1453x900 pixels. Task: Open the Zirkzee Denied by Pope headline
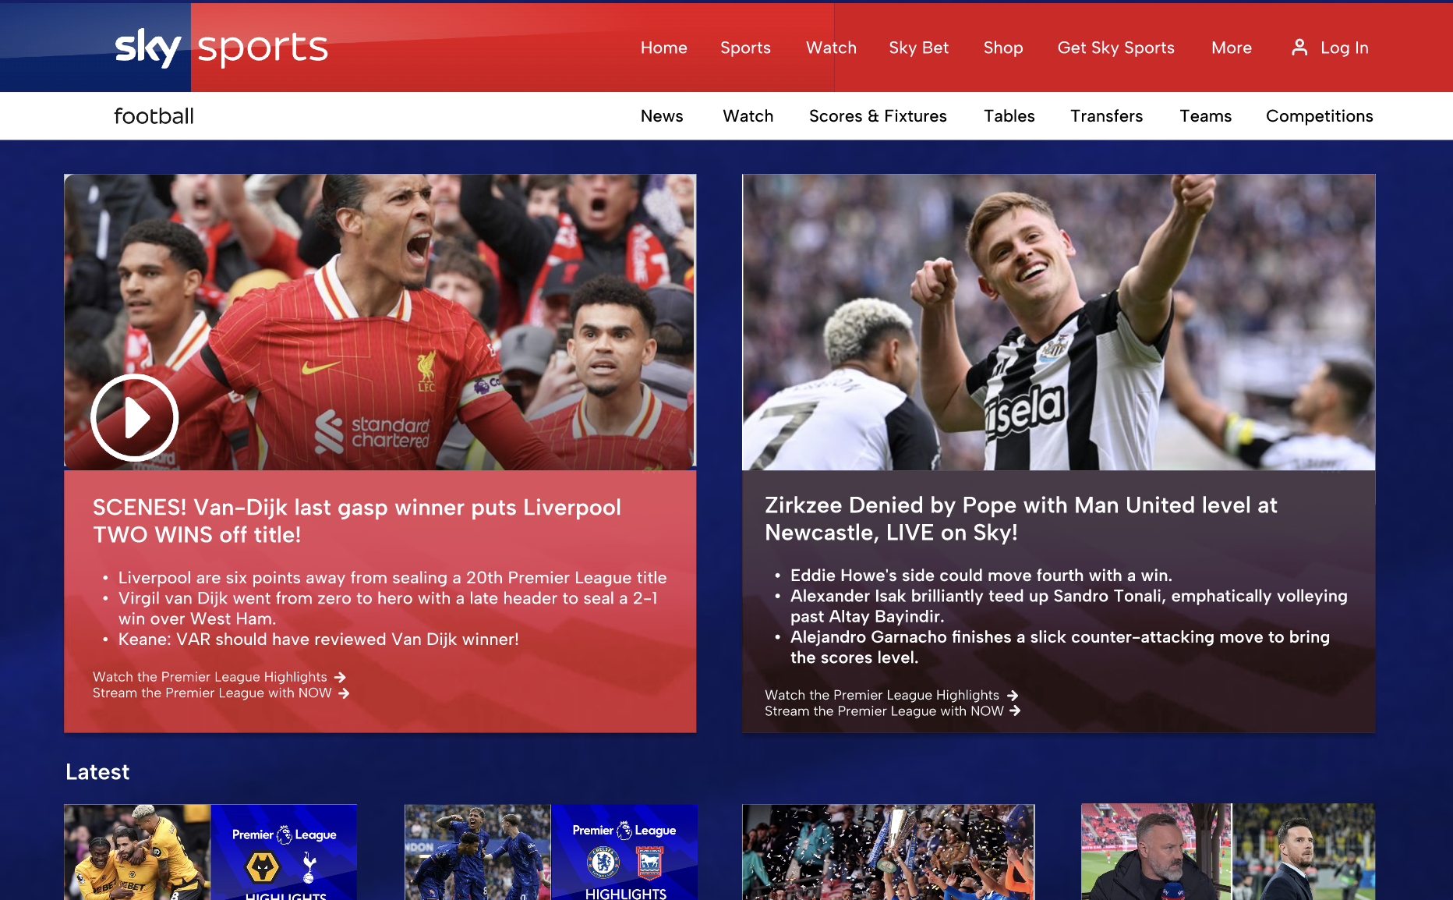(x=1021, y=519)
